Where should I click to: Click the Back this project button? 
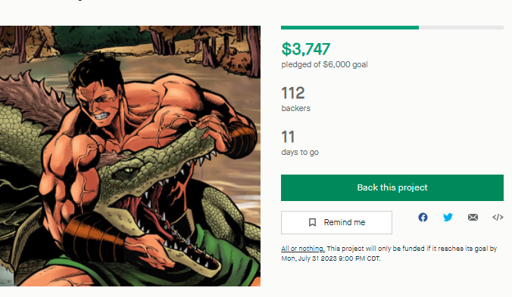[392, 187]
